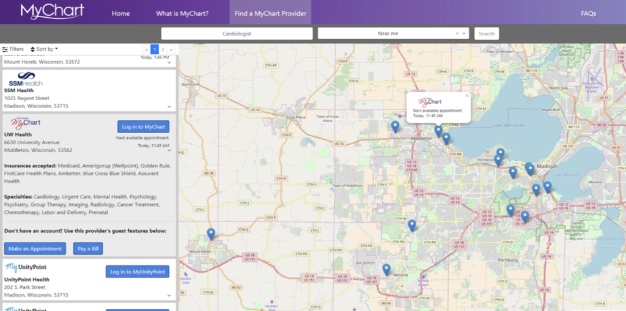
Task: Go to results page 1
Action: point(155,49)
